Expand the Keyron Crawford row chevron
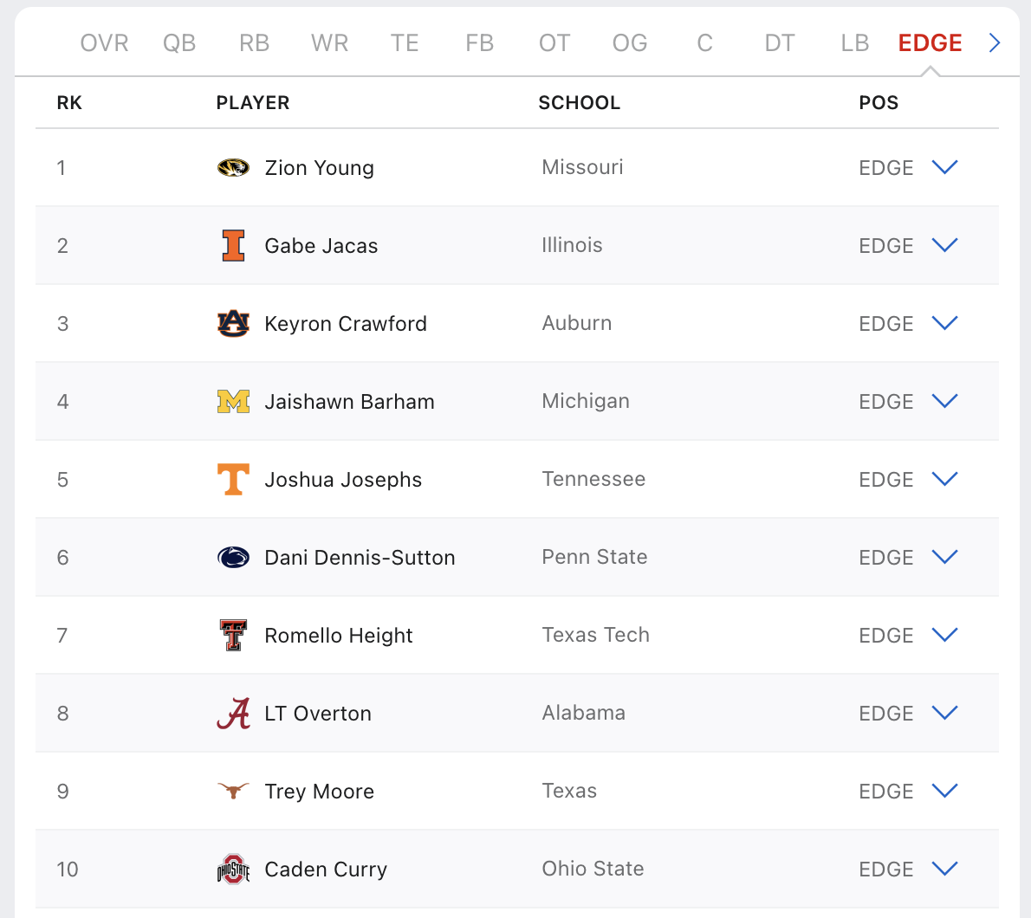This screenshot has height=918, width=1031. tap(944, 323)
